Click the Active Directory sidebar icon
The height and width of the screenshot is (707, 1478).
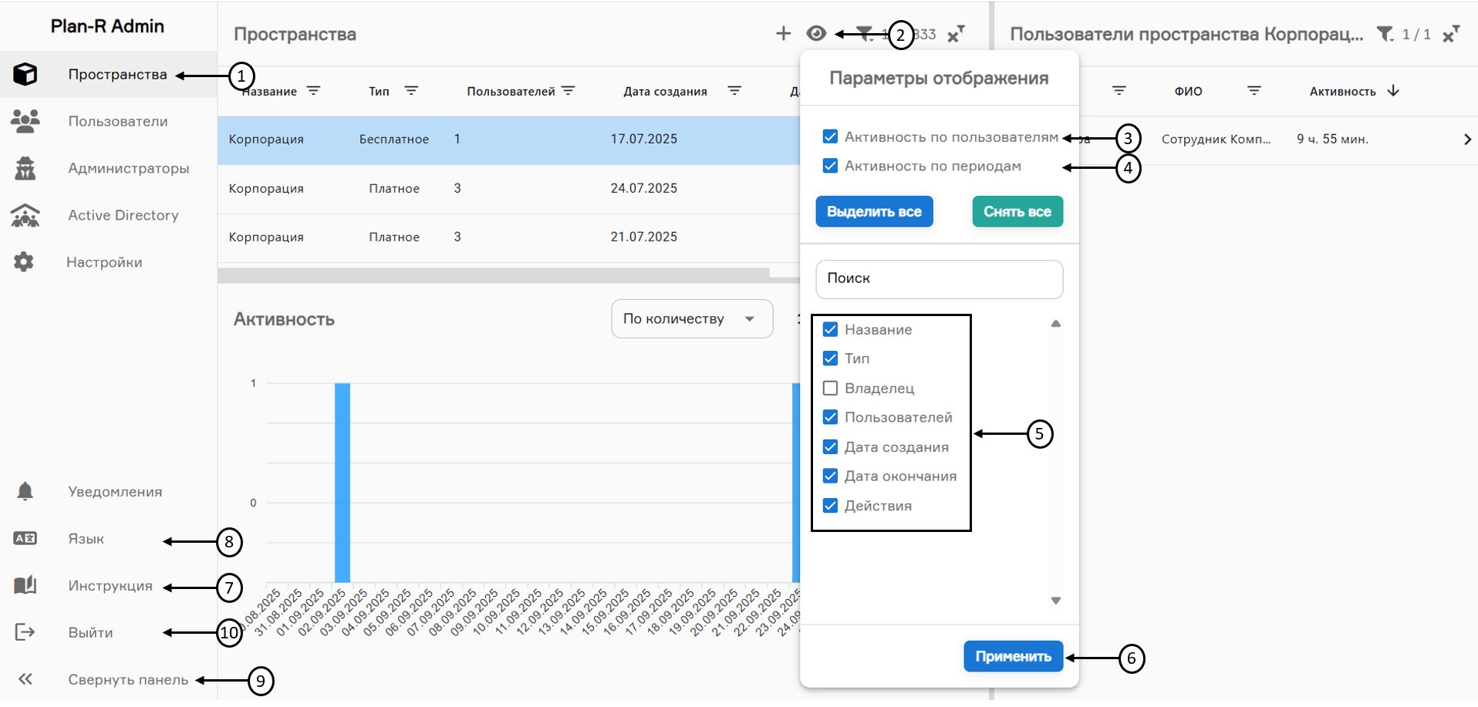coord(25,216)
